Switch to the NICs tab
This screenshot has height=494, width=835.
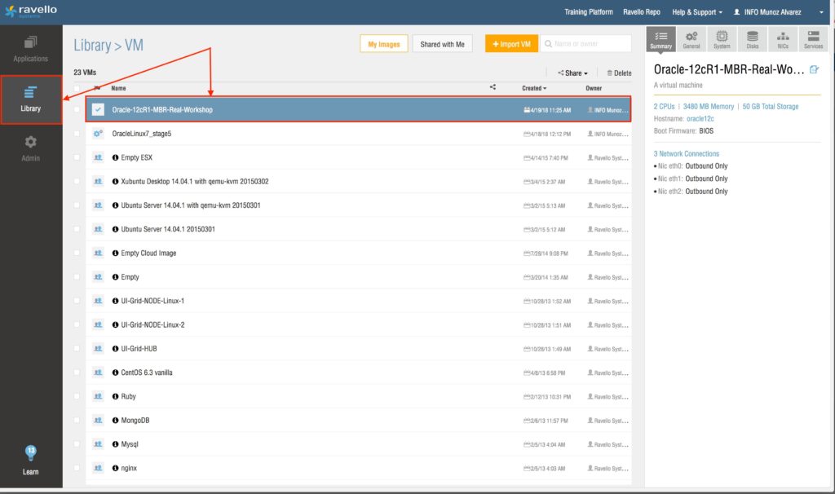(x=783, y=40)
